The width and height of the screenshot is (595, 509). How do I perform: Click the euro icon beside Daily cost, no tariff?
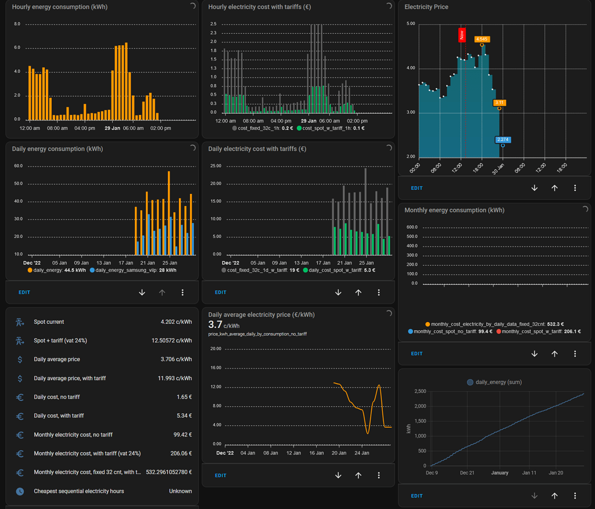click(x=20, y=397)
